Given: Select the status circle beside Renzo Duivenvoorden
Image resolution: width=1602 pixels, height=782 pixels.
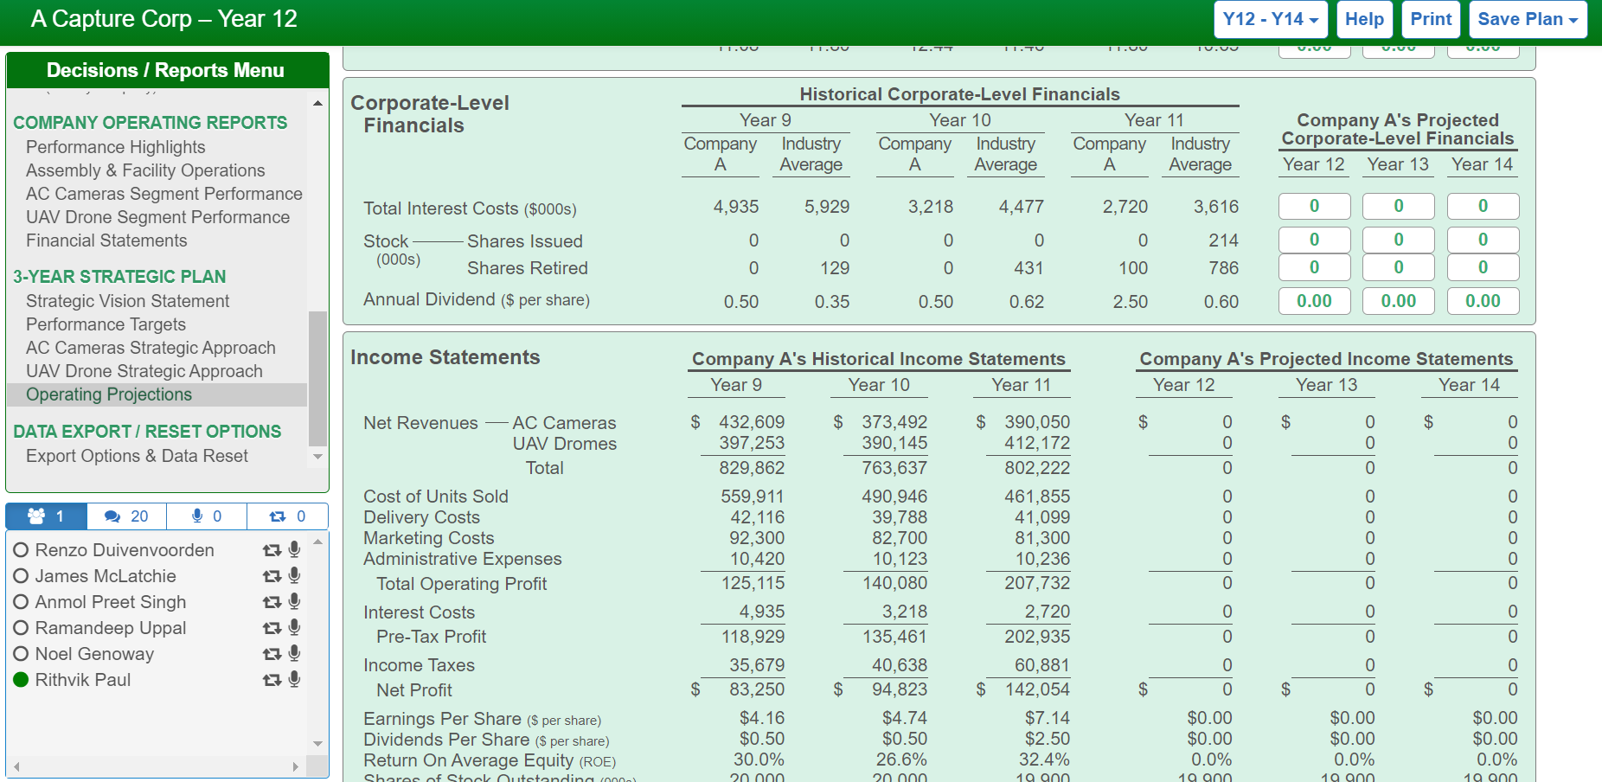Looking at the screenshot, I should 20,549.
